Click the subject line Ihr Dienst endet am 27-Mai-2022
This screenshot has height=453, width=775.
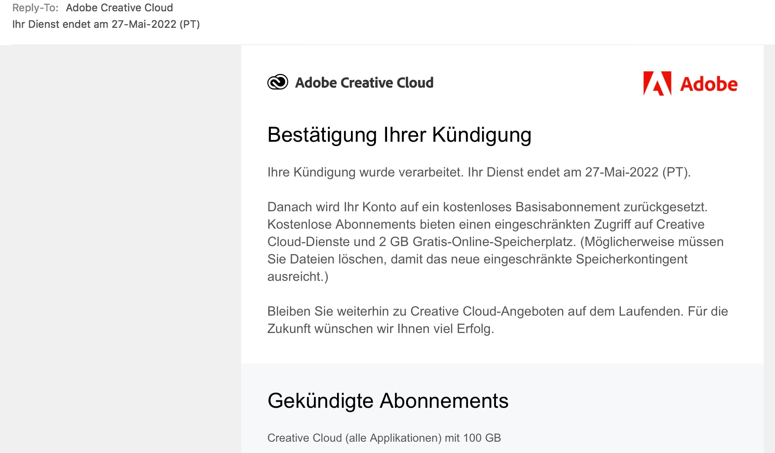tap(106, 24)
